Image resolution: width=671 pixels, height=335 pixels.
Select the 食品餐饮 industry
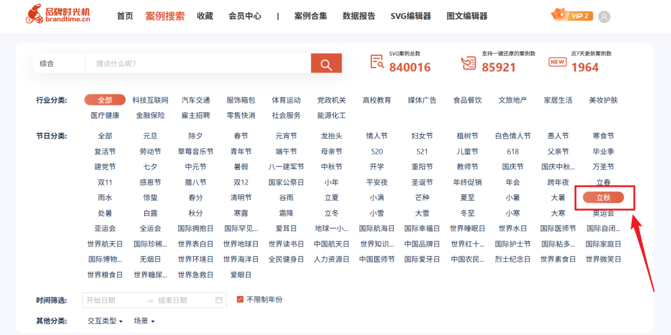point(467,100)
